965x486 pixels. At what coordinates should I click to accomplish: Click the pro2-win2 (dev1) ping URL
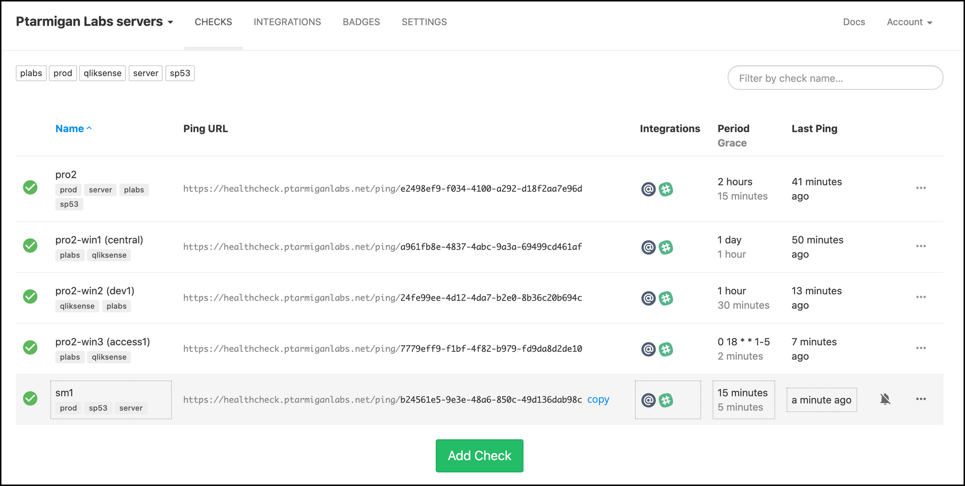tap(383, 298)
